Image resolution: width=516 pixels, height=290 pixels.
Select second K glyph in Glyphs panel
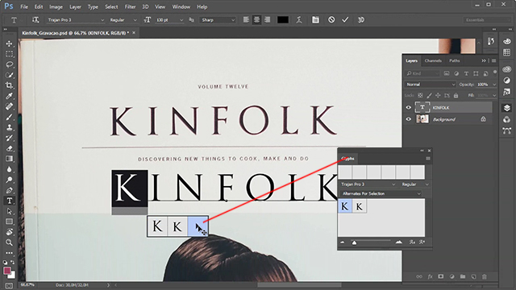pyautogui.click(x=360, y=206)
